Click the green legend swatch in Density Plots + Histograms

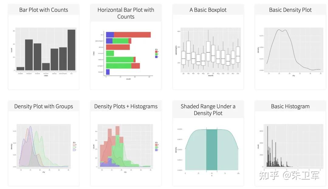(156, 147)
